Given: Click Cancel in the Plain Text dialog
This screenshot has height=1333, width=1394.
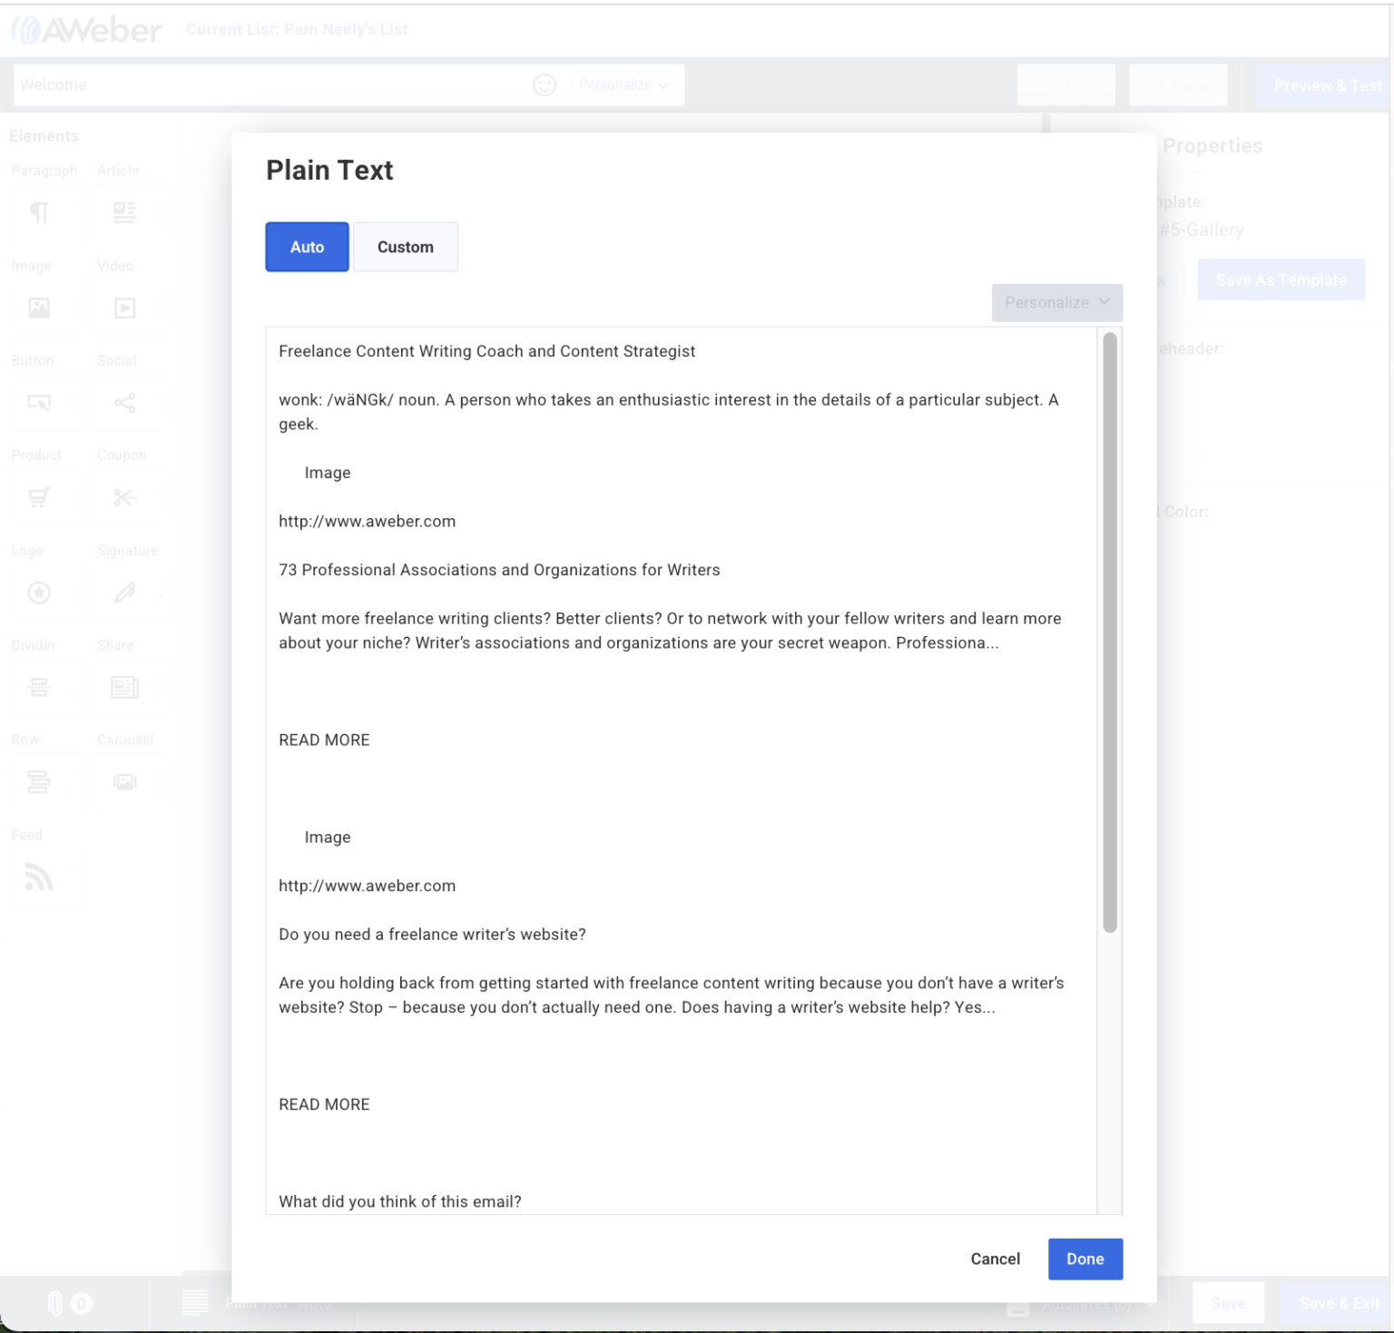Looking at the screenshot, I should [995, 1259].
